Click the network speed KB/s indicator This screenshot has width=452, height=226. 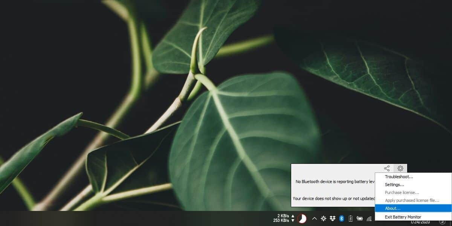point(284,218)
